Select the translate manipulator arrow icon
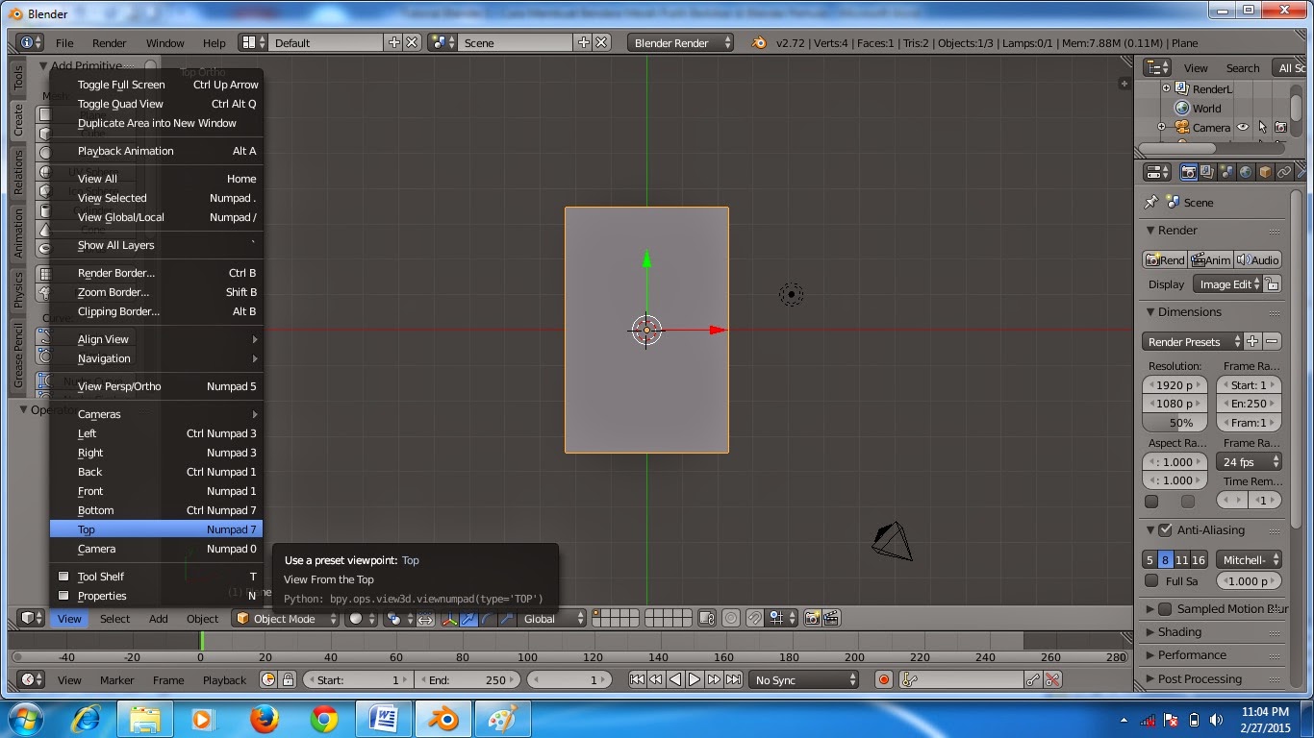 pyautogui.click(x=467, y=619)
